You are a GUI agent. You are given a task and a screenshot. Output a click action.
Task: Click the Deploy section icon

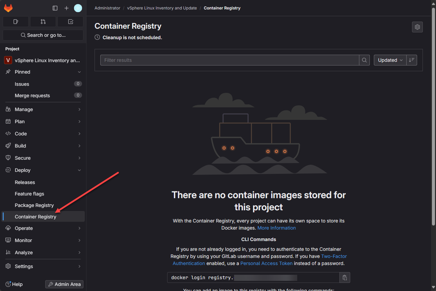(8, 170)
